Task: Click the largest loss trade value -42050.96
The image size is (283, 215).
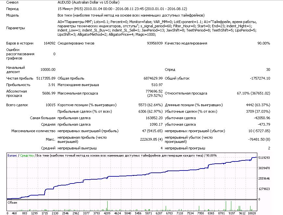Action: click(x=262, y=118)
